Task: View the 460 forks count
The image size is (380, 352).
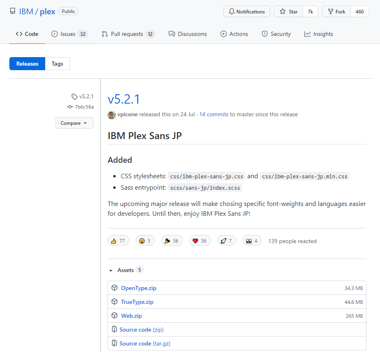Action: point(359,12)
